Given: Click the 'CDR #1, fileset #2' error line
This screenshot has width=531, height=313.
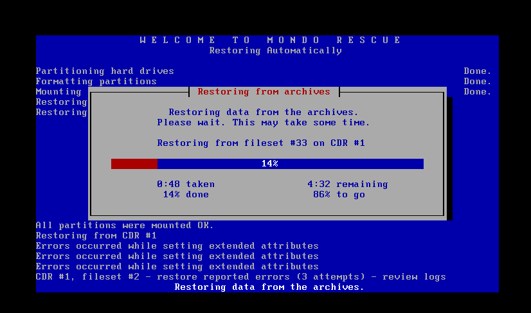Looking at the screenshot, I should click(241, 277).
